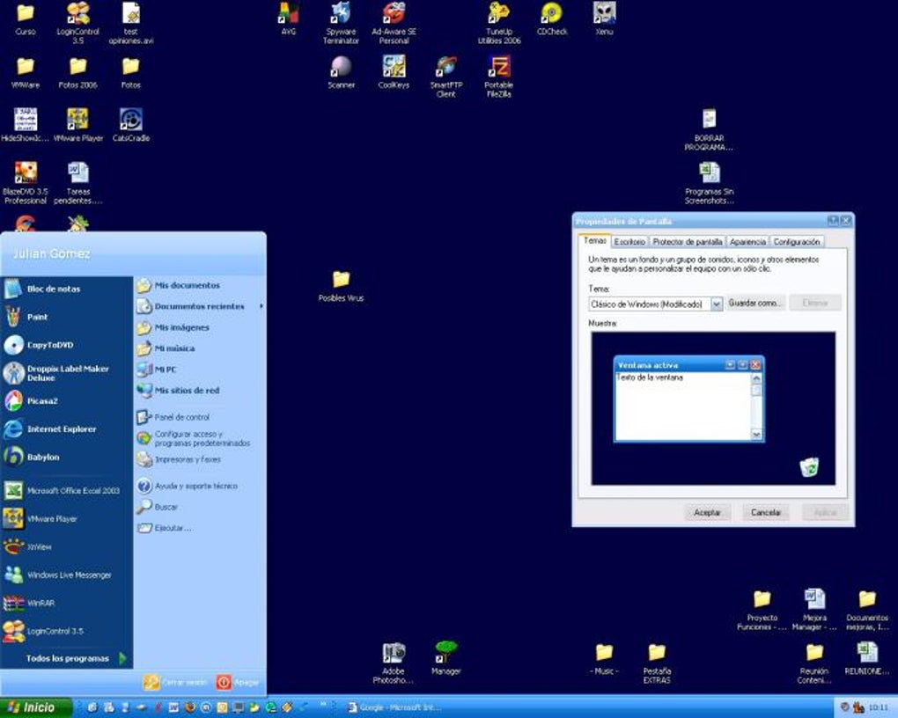Open the Scanner desktop icon

341,72
